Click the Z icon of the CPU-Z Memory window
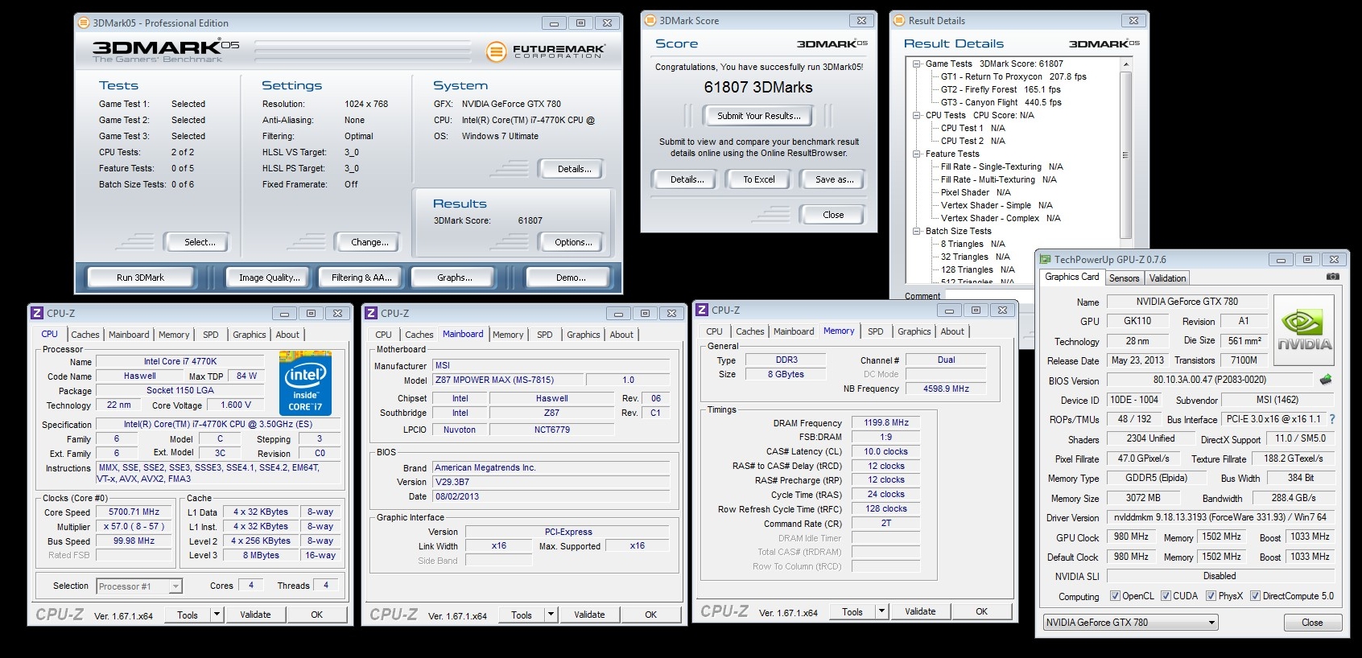 (702, 310)
